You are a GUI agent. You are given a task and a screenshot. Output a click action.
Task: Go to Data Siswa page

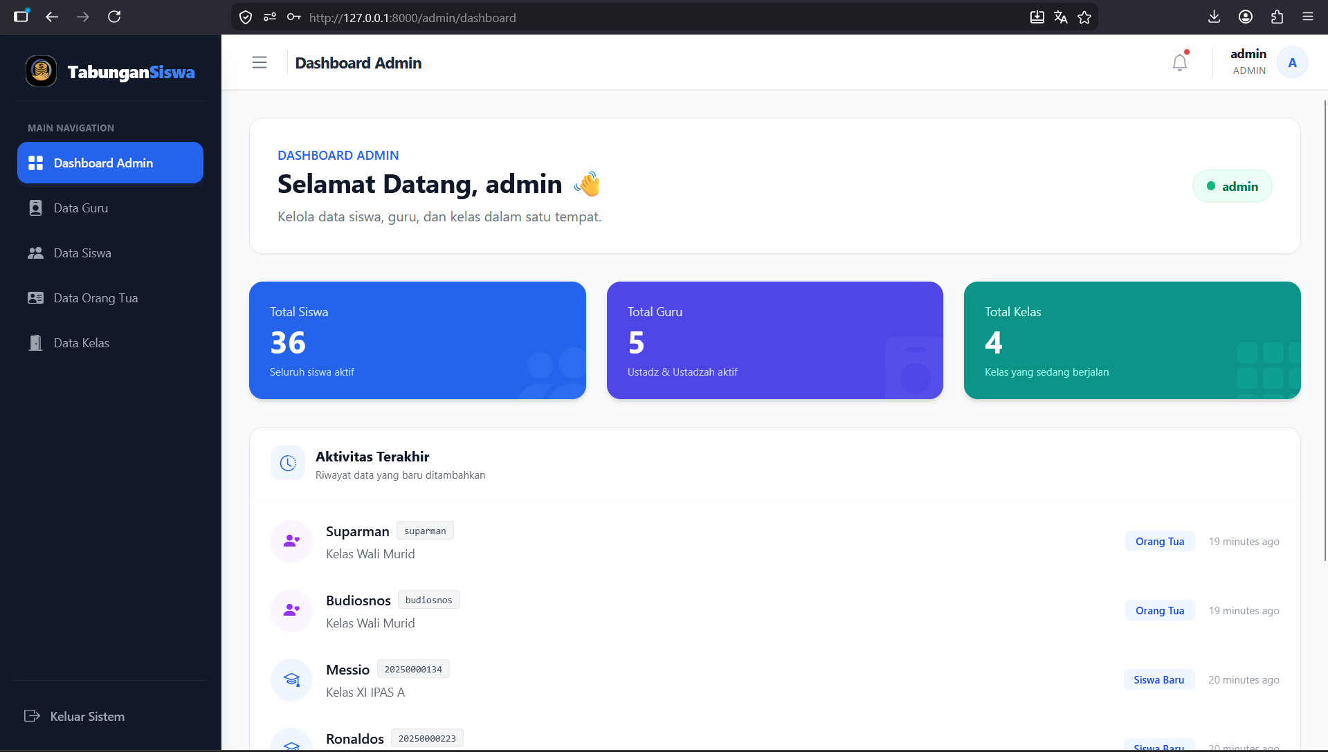[x=110, y=253]
